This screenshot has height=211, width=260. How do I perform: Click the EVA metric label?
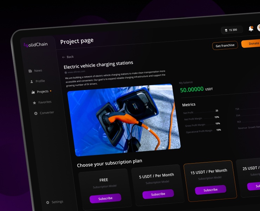238,115
